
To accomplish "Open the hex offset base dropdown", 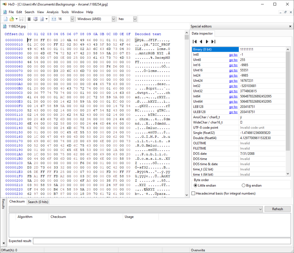I will (x=135, y=19).
